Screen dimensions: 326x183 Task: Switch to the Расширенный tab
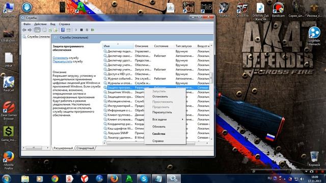pyautogui.click(x=63, y=148)
